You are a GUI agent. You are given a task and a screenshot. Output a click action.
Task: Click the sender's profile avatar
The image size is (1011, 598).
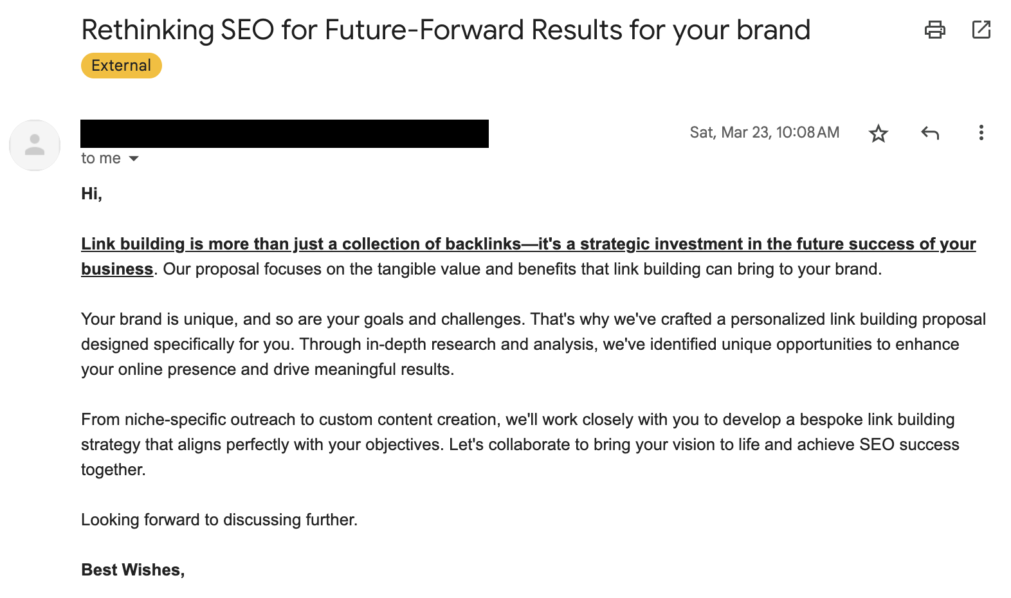(x=35, y=145)
